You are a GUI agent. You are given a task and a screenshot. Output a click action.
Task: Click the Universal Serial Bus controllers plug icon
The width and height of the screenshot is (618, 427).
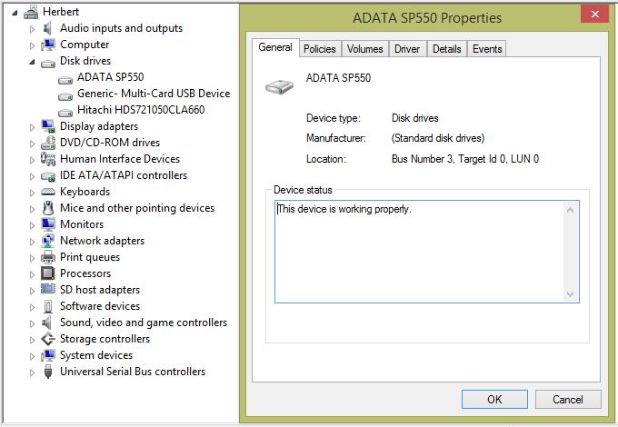48,372
